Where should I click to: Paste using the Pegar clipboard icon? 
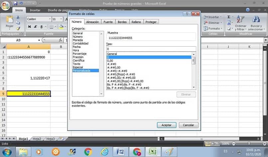pos(9,19)
